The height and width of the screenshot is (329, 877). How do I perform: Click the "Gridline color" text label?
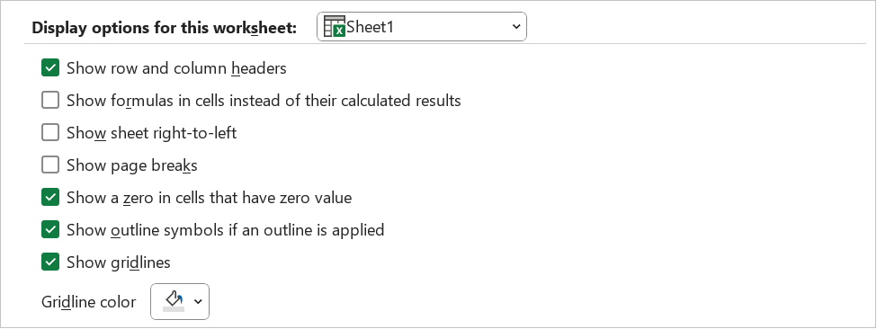(x=88, y=302)
